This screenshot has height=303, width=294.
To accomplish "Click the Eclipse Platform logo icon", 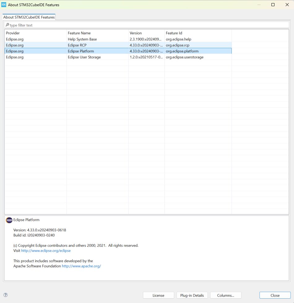I will [x=9, y=220].
